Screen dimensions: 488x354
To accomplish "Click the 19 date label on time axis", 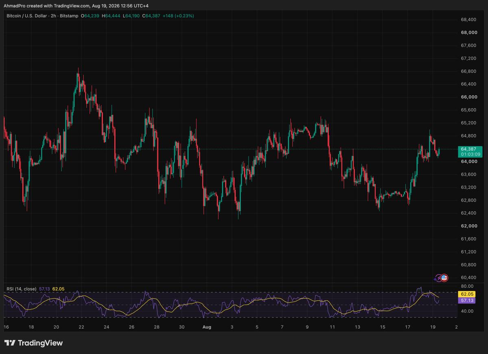I will 433,327.
